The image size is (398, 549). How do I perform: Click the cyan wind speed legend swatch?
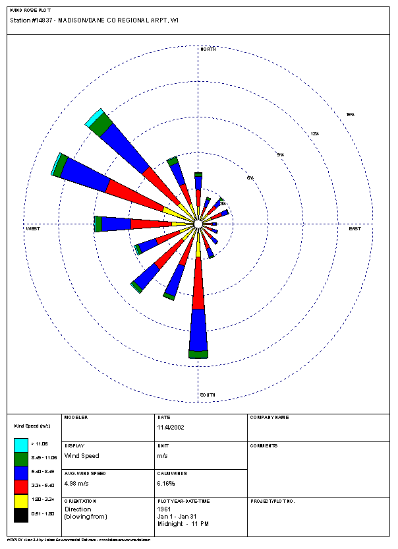(x=21, y=445)
